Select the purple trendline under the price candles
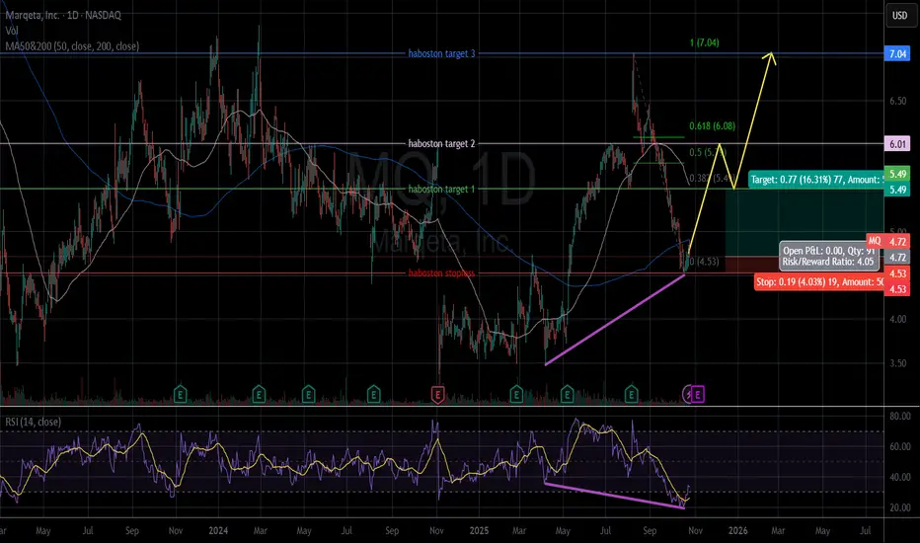 pyautogui.click(x=615, y=320)
